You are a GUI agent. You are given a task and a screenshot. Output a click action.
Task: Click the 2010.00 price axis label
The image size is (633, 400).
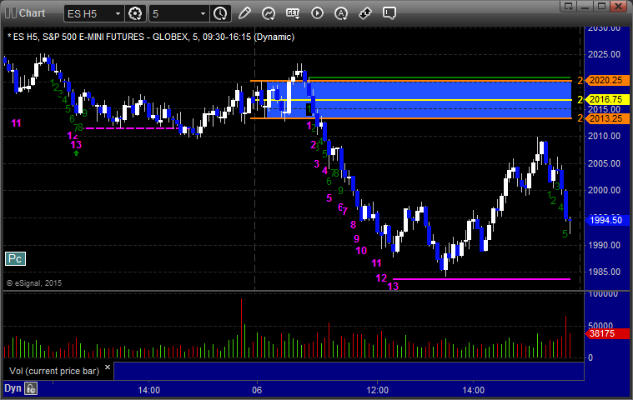click(x=604, y=136)
